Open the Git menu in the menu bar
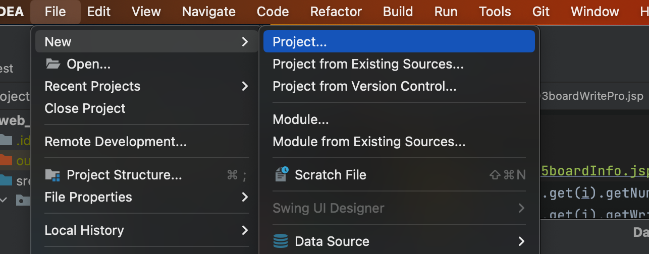The image size is (649, 254). pos(540,11)
